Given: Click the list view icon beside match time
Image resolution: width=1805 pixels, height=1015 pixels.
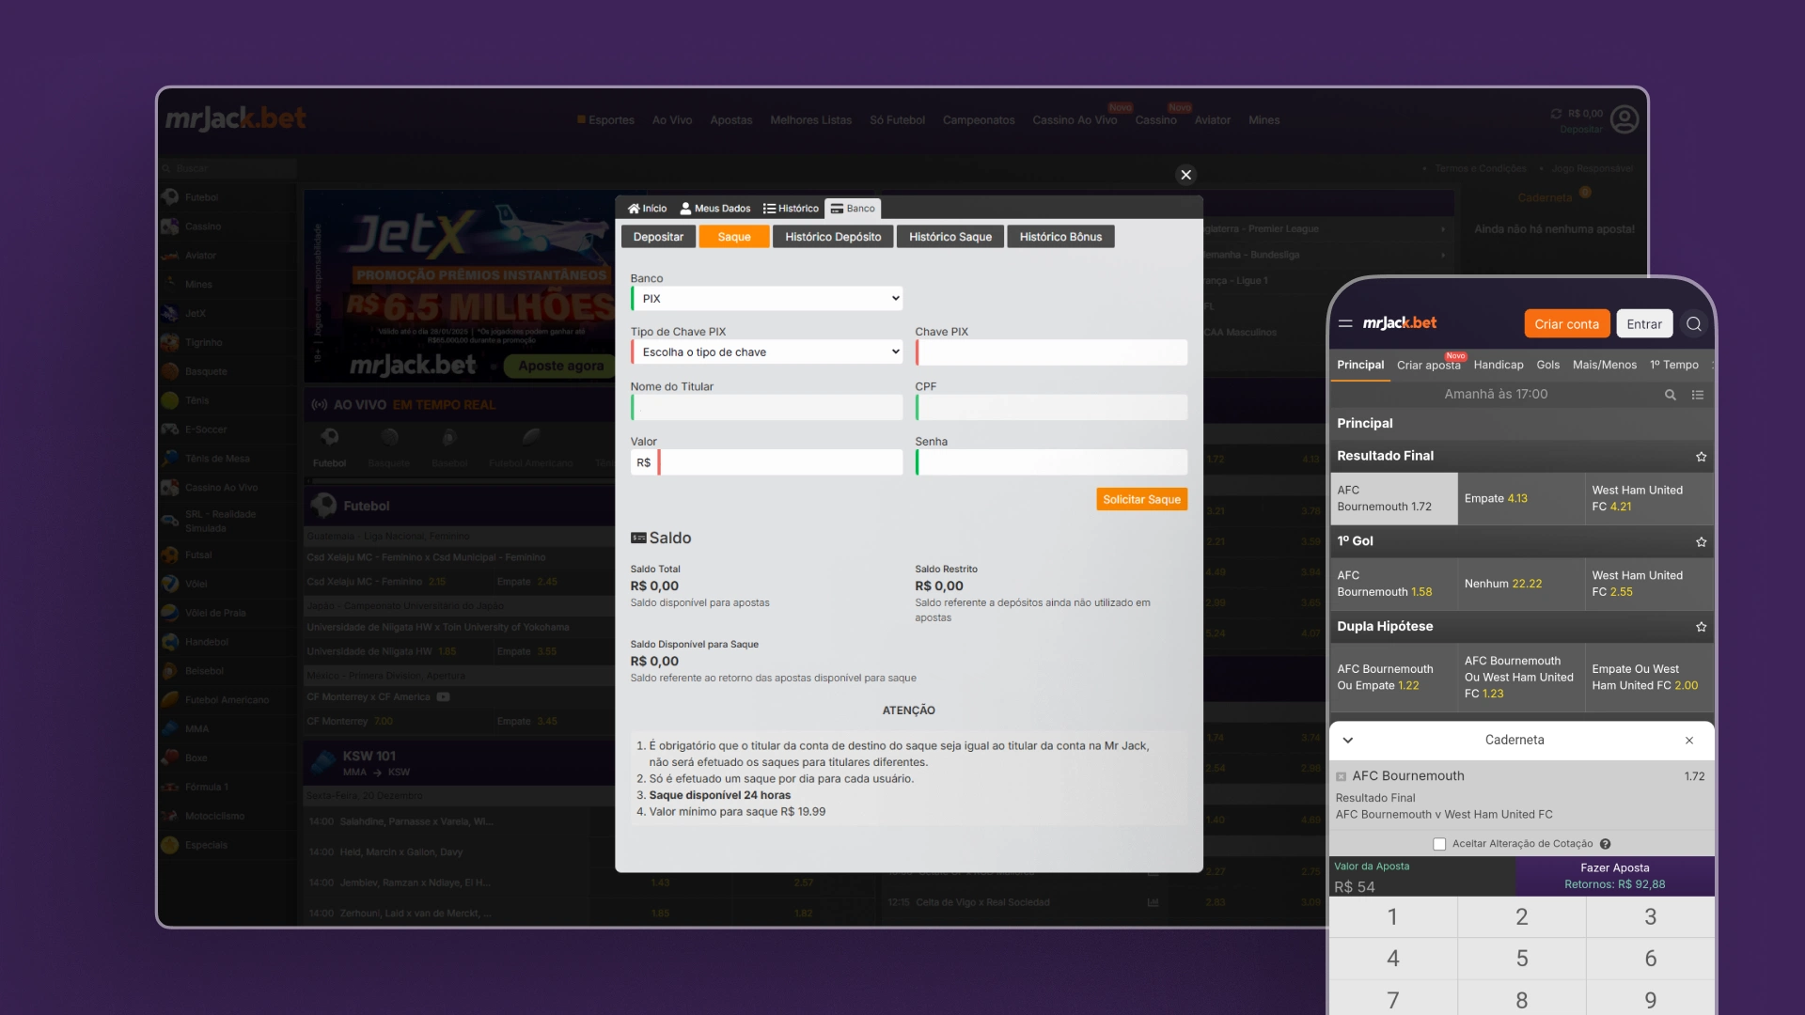Looking at the screenshot, I should pyautogui.click(x=1698, y=395).
